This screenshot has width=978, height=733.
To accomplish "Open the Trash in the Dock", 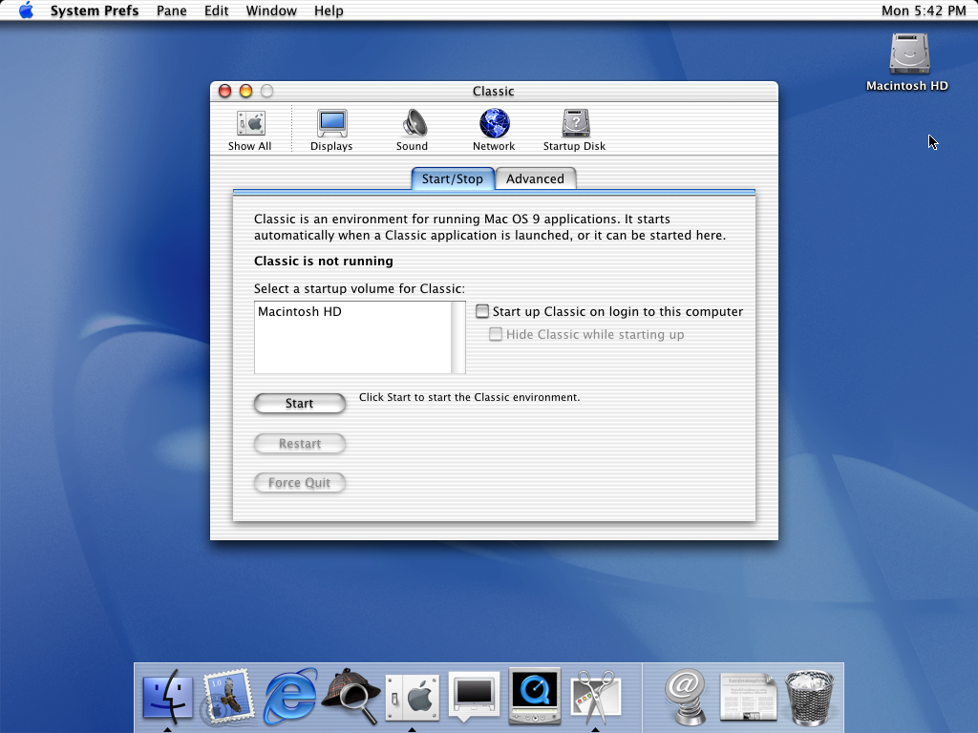I will 809,697.
